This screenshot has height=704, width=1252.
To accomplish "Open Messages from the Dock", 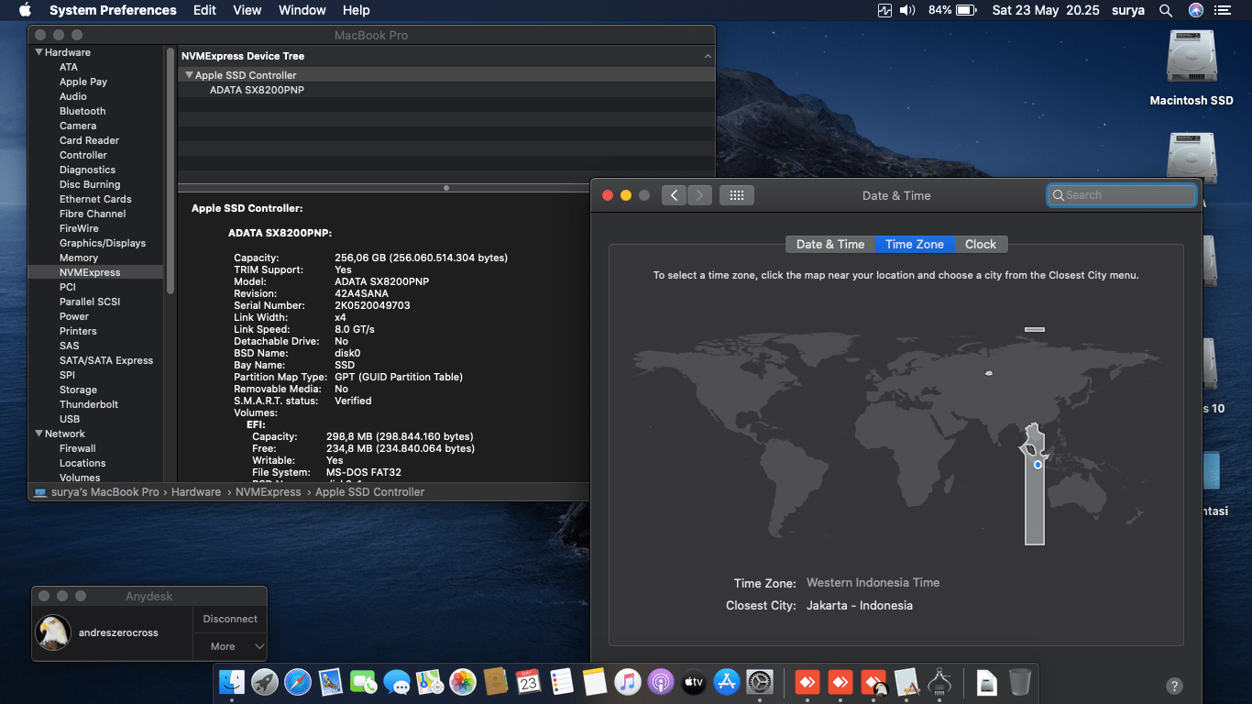I will pyautogui.click(x=397, y=681).
